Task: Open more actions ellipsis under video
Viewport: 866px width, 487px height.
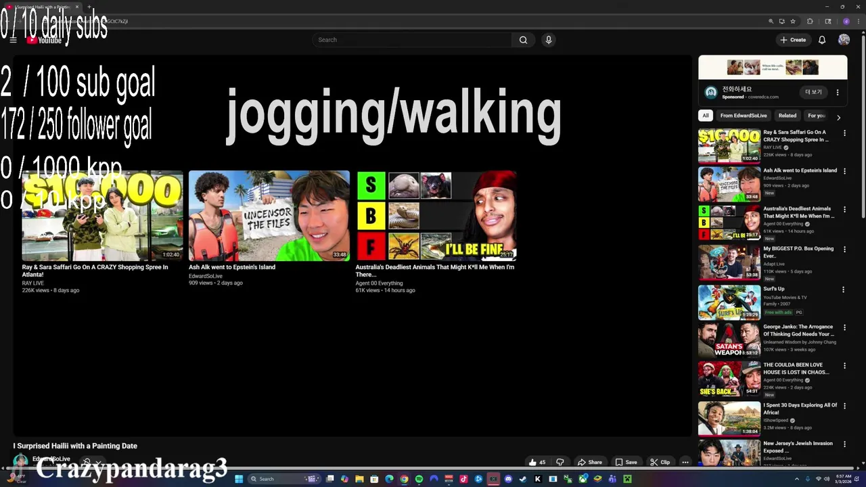Action: click(x=685, y=462)
